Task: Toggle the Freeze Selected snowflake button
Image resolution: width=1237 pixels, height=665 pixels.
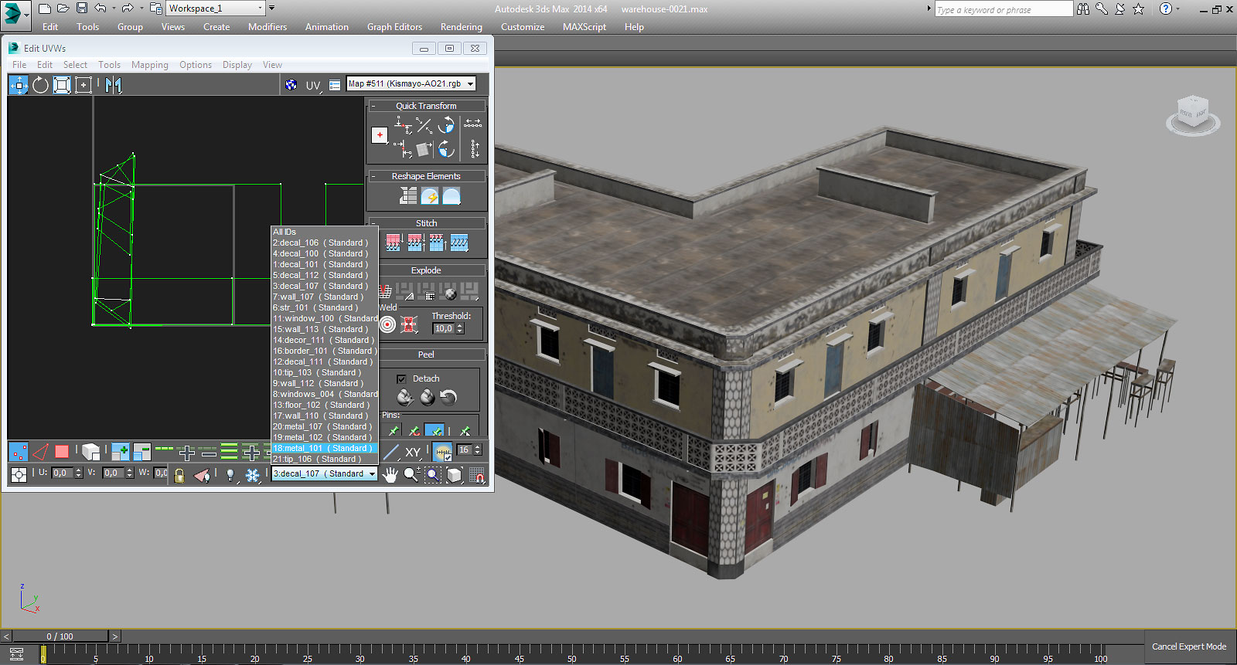Action: pyautogui.click(x=253, y=474)
